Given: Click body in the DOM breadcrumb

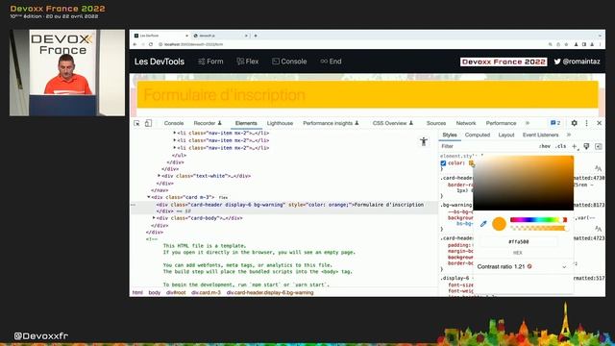Looking at the screenshot, I should (x=155, y=292).
